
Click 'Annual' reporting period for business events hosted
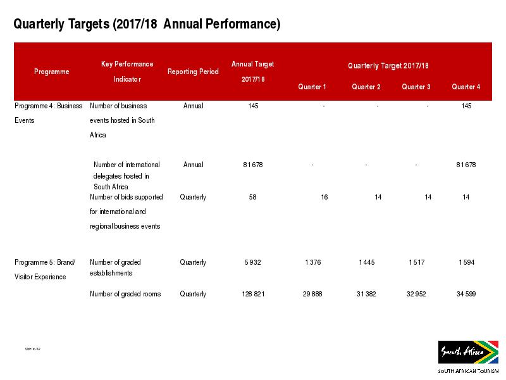click(x=194, y=106)
